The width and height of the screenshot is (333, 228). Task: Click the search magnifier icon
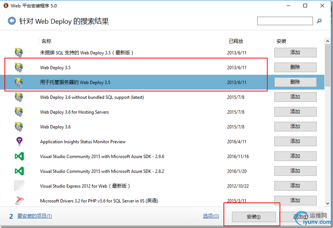(319, 21)
